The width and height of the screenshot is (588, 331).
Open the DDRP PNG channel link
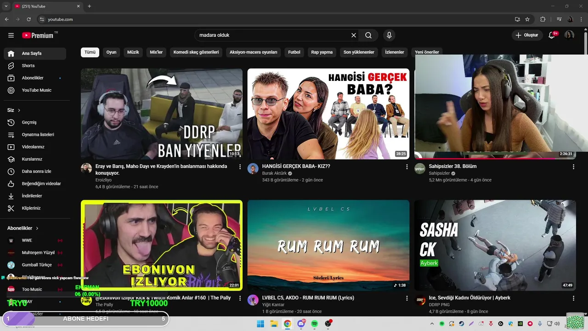pyautogui.click(x=439, y=305)
